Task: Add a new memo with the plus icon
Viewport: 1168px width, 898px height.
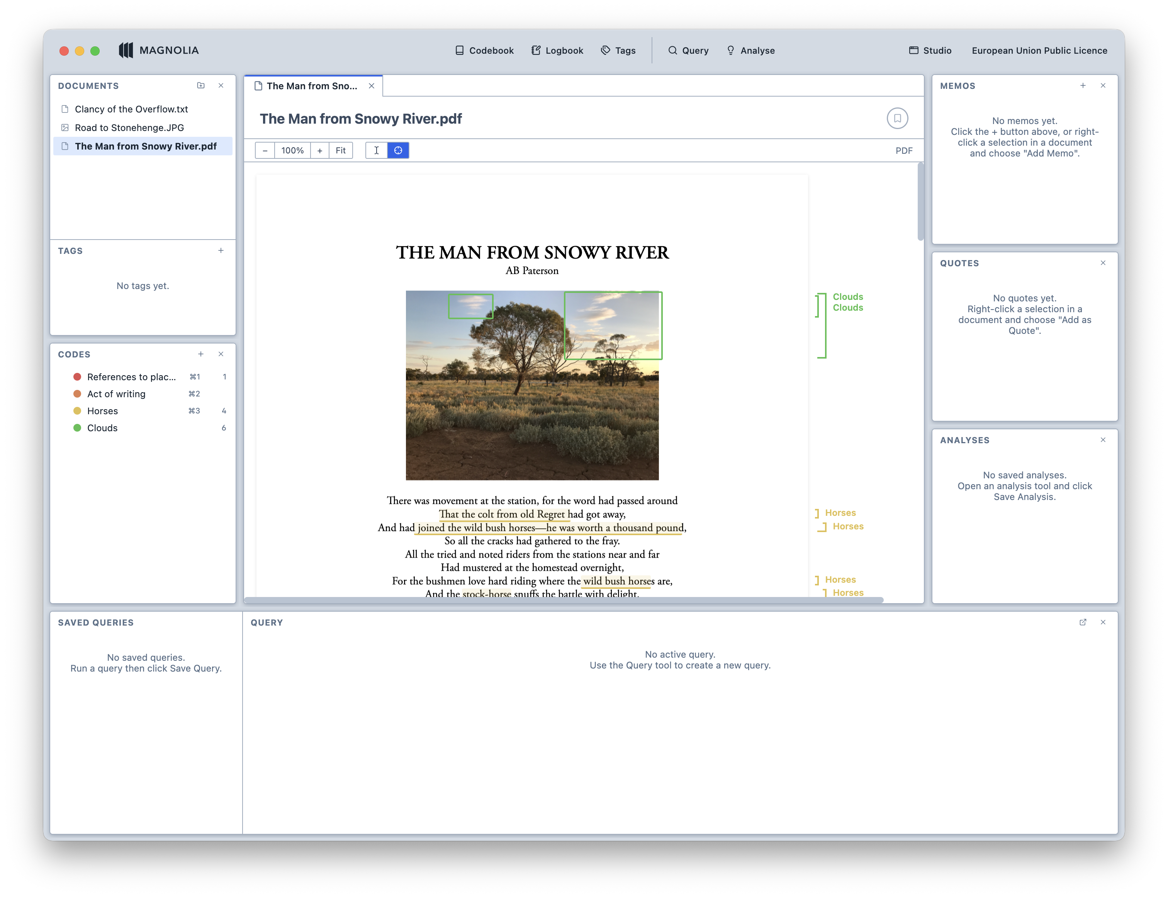Action: (x=1083, y=85)
